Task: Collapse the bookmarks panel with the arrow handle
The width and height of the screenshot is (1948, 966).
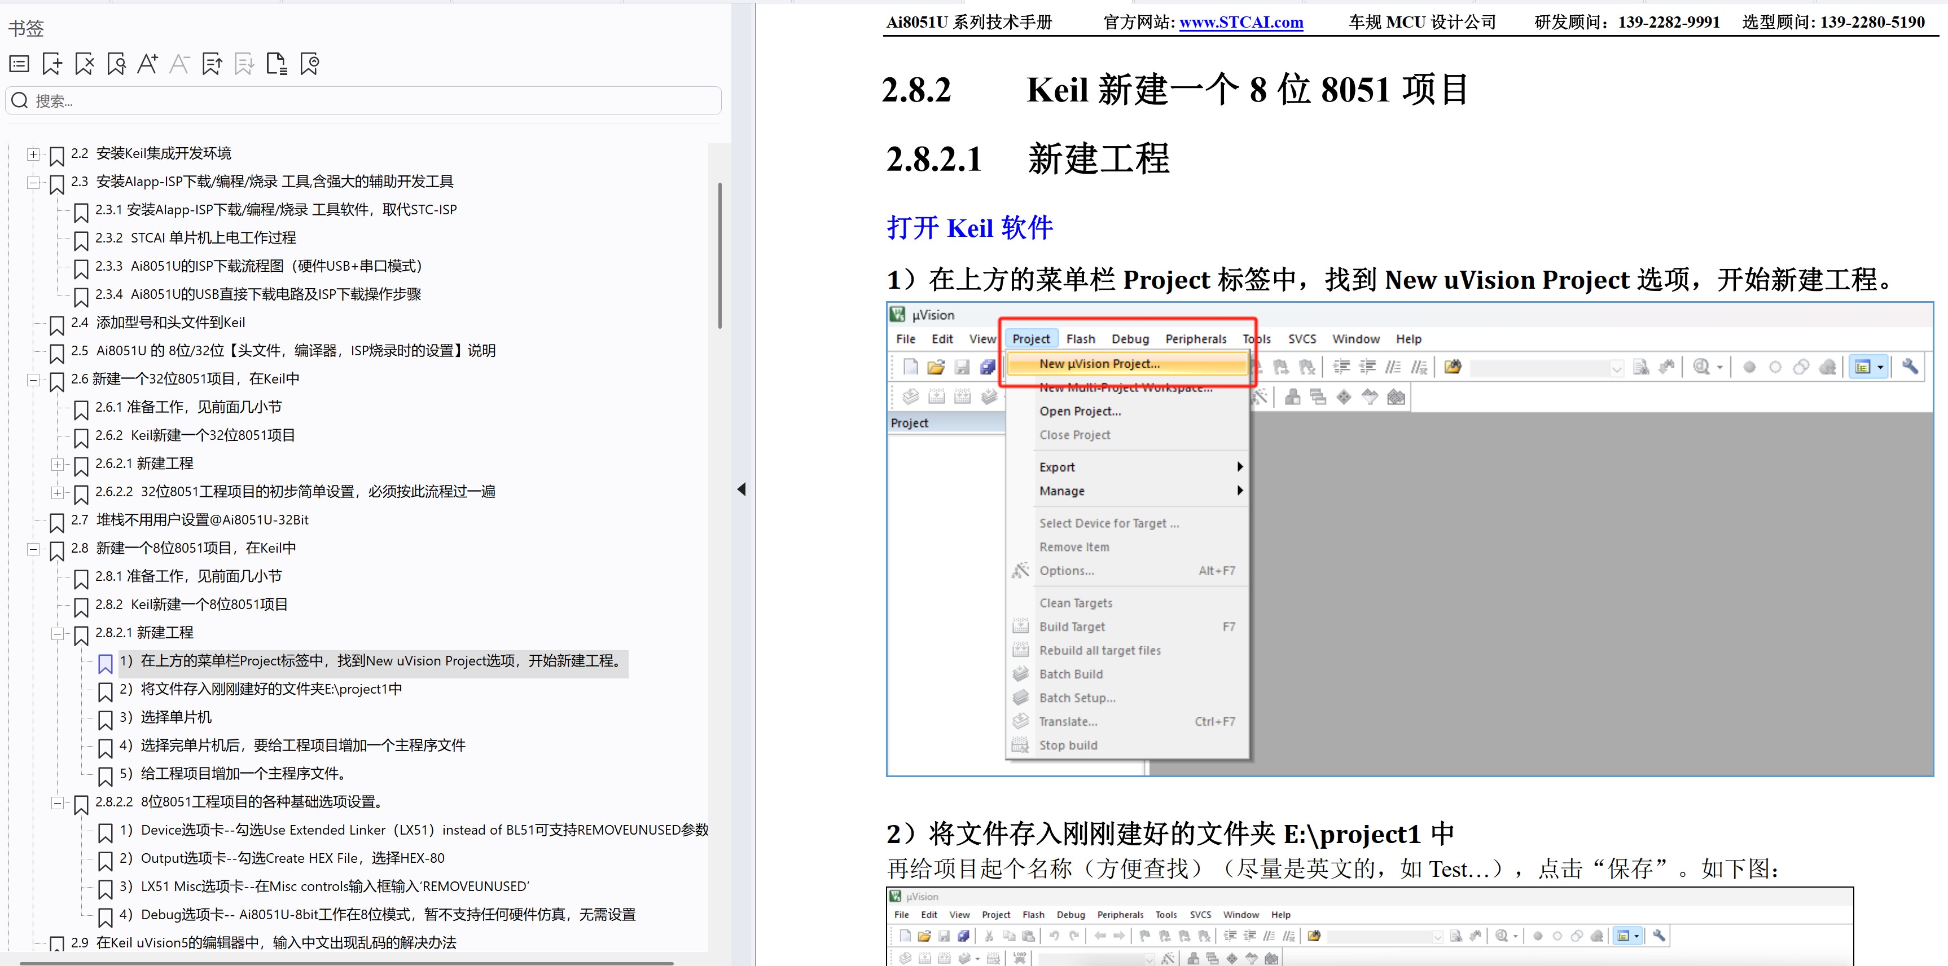Action: (x=742, y=489)
